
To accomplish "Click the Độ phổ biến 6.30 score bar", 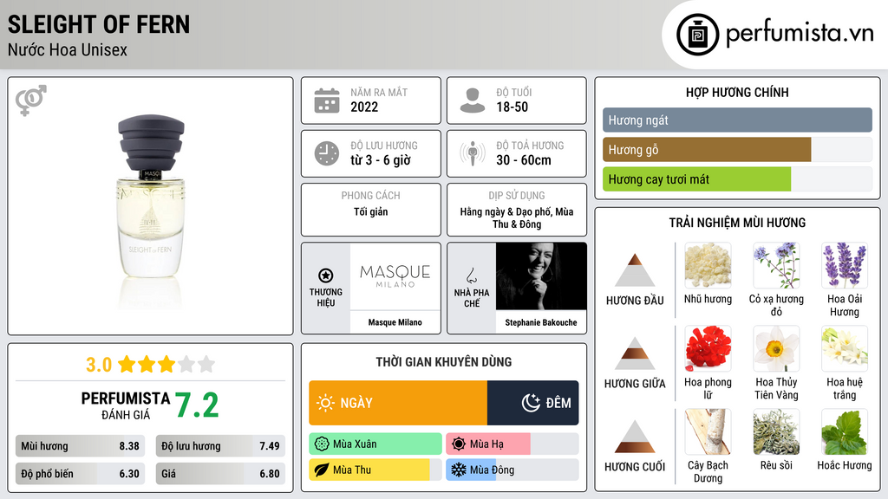I will coord(81,474).
